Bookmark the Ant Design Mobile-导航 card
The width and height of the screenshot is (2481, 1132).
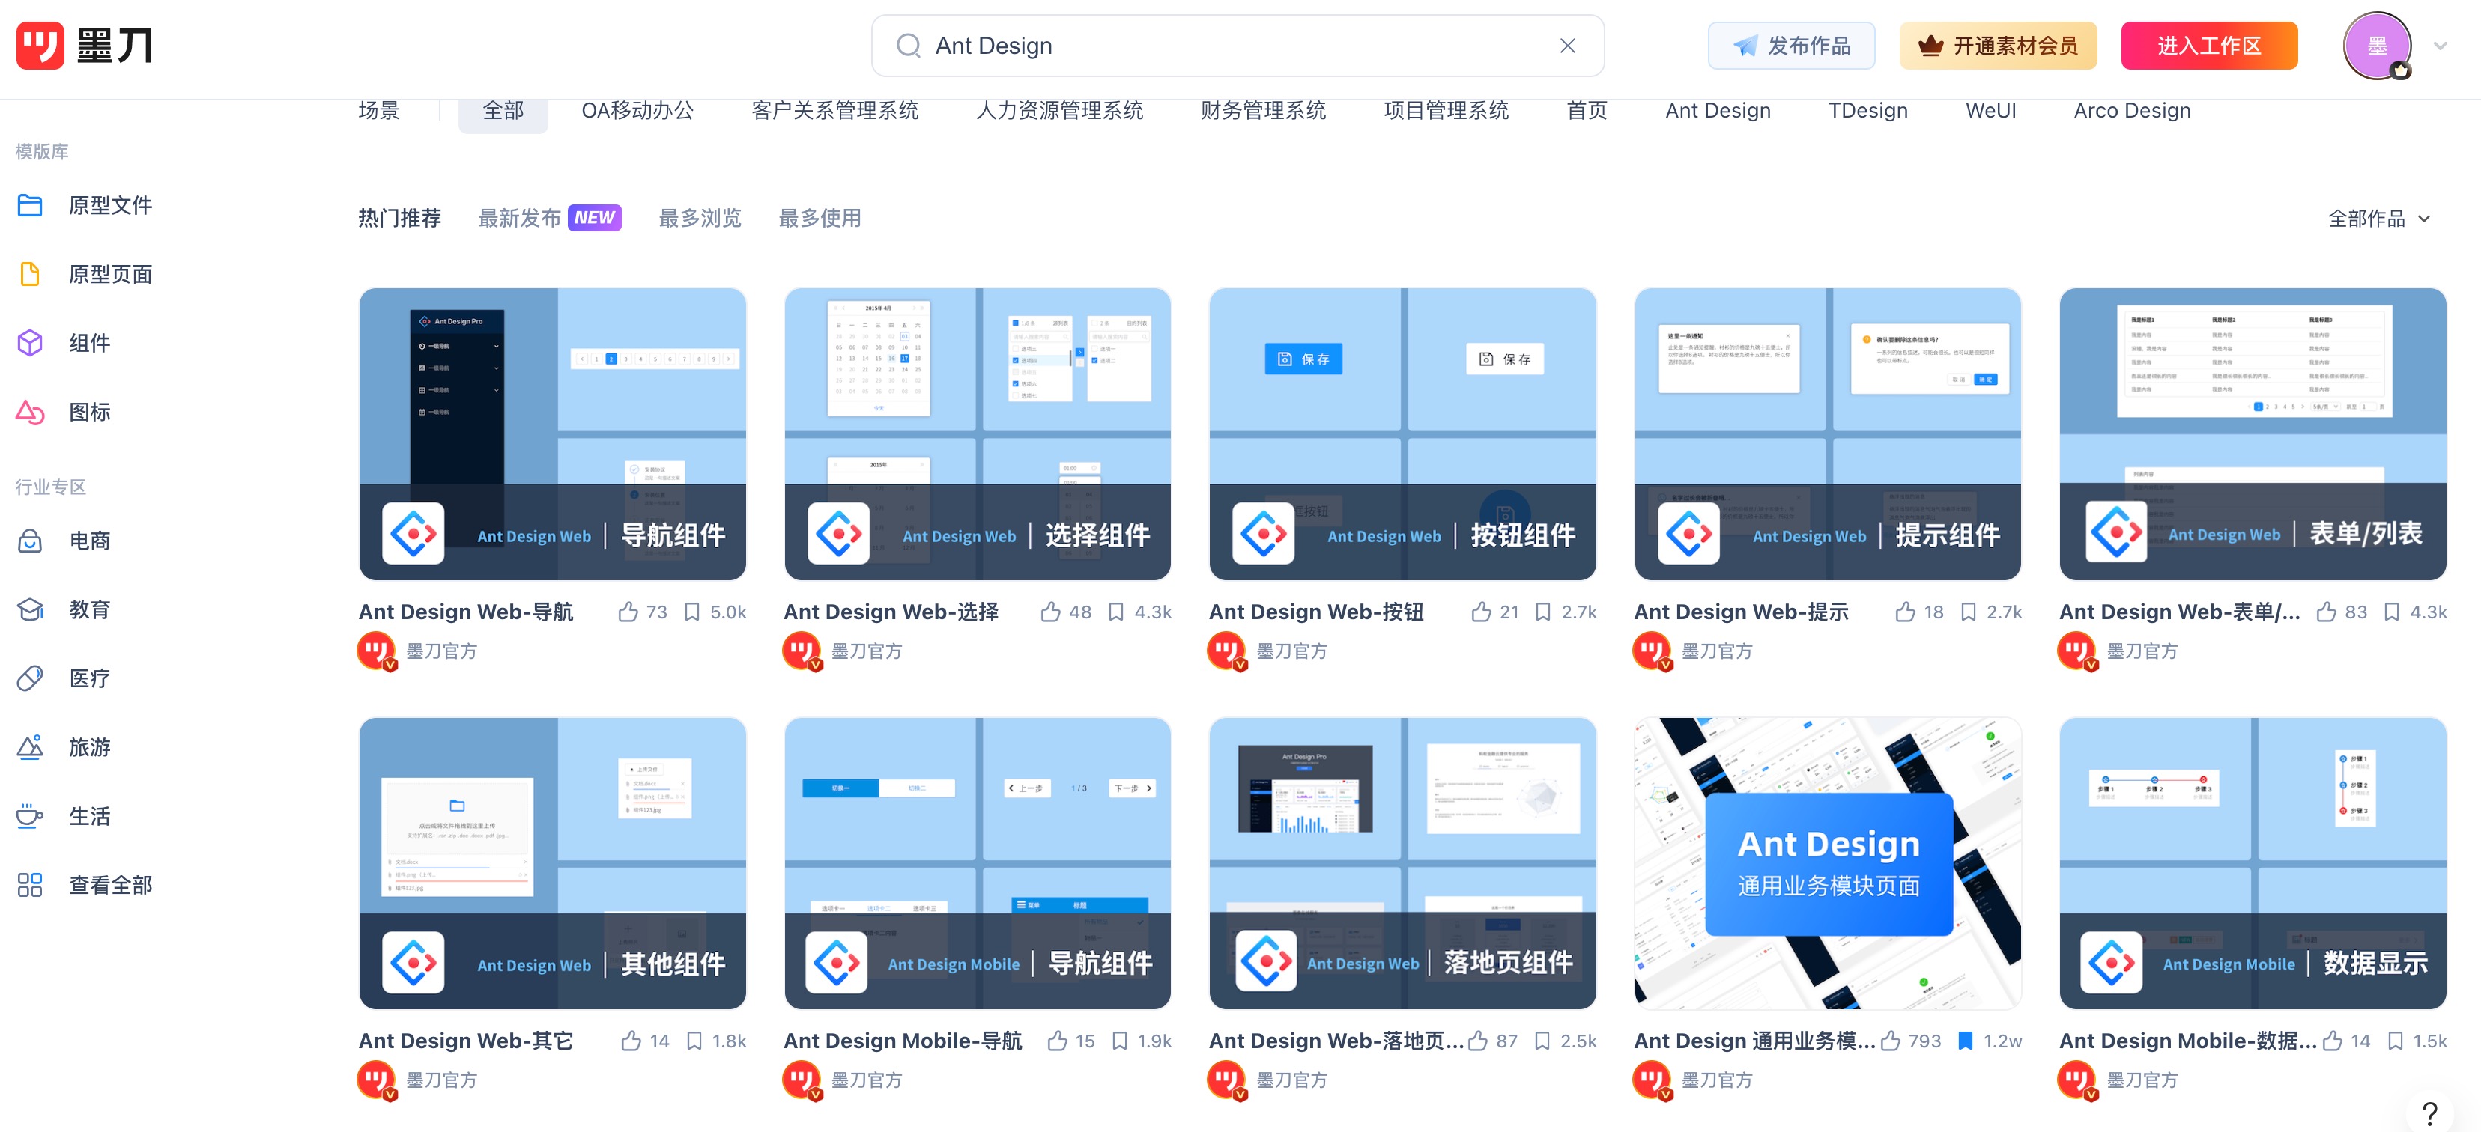[x=1119, y=1041]
